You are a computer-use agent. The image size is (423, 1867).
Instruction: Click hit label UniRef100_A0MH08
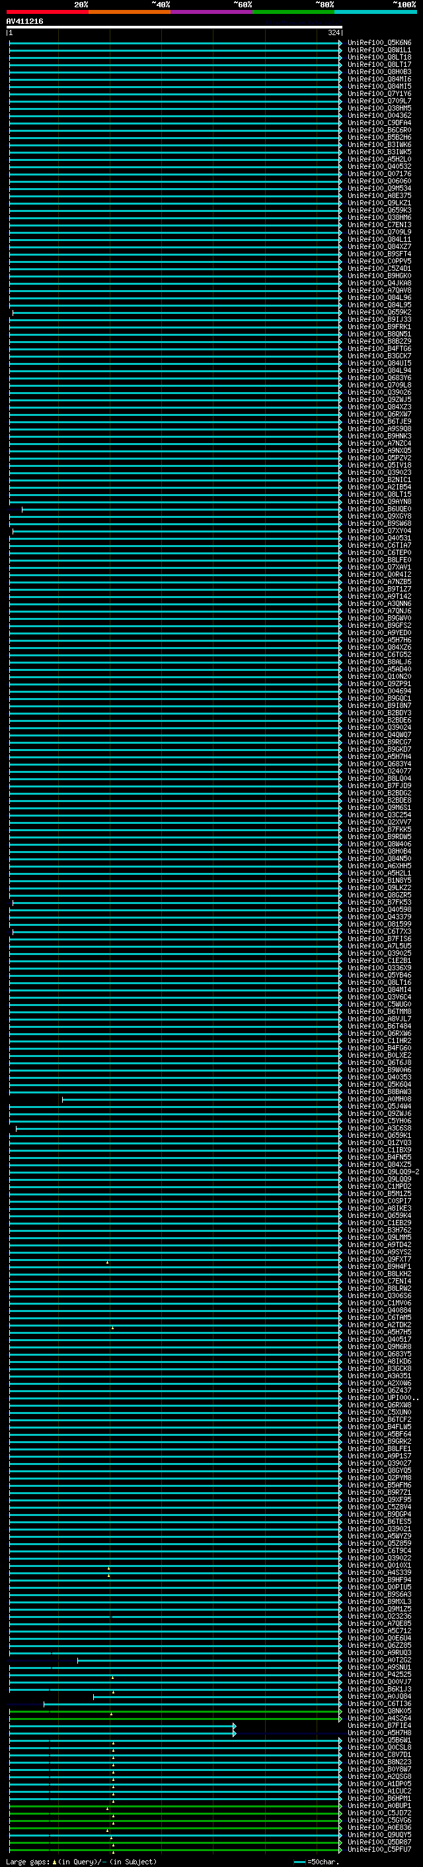(x=379, y=1099)
